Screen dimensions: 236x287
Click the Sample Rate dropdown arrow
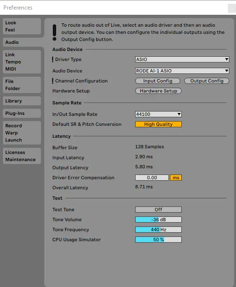click(x=179, y=114)
